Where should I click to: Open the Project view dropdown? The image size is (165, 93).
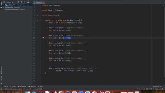8,2
